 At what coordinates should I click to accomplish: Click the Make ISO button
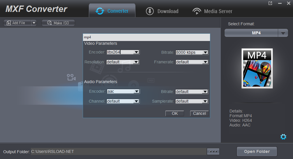58,23
